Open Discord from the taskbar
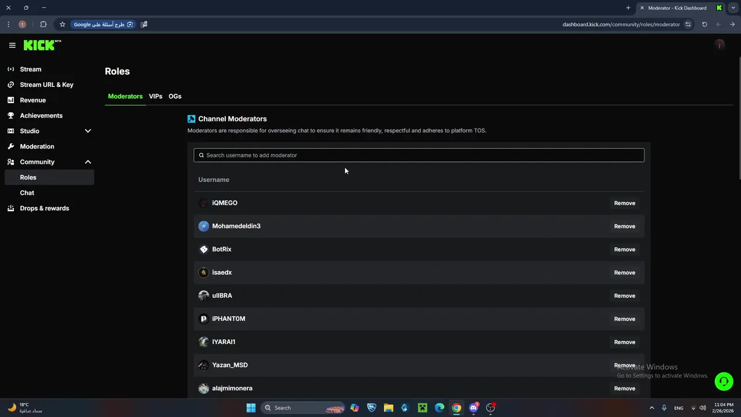The image size is (741, 417). tap(474, 408)
